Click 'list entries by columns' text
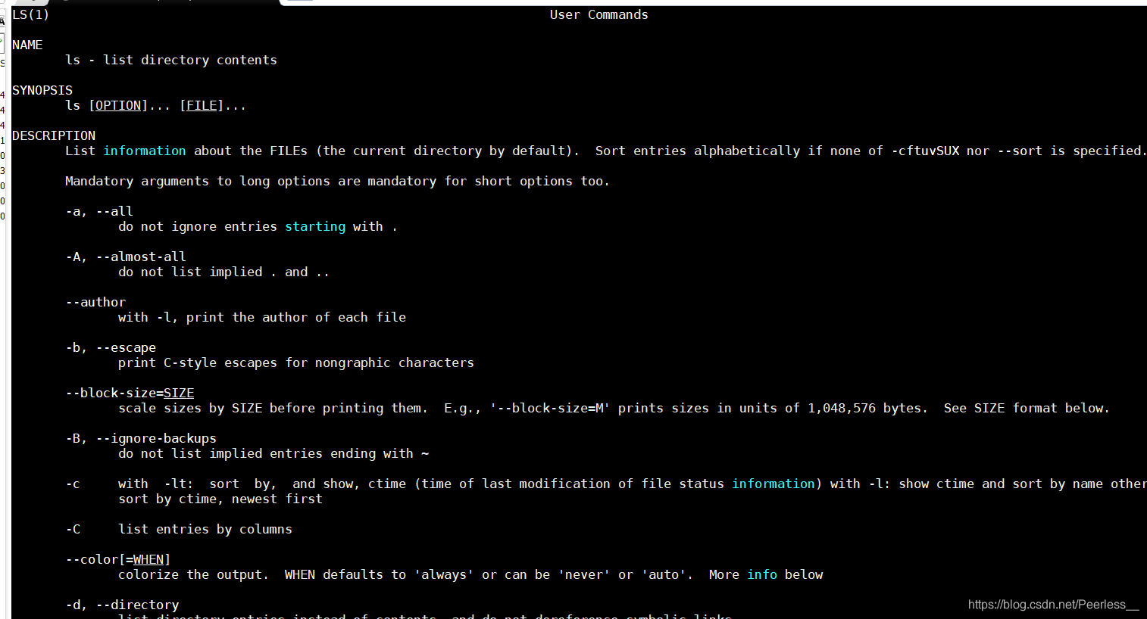1147x619 pixels. pos(205,529)
